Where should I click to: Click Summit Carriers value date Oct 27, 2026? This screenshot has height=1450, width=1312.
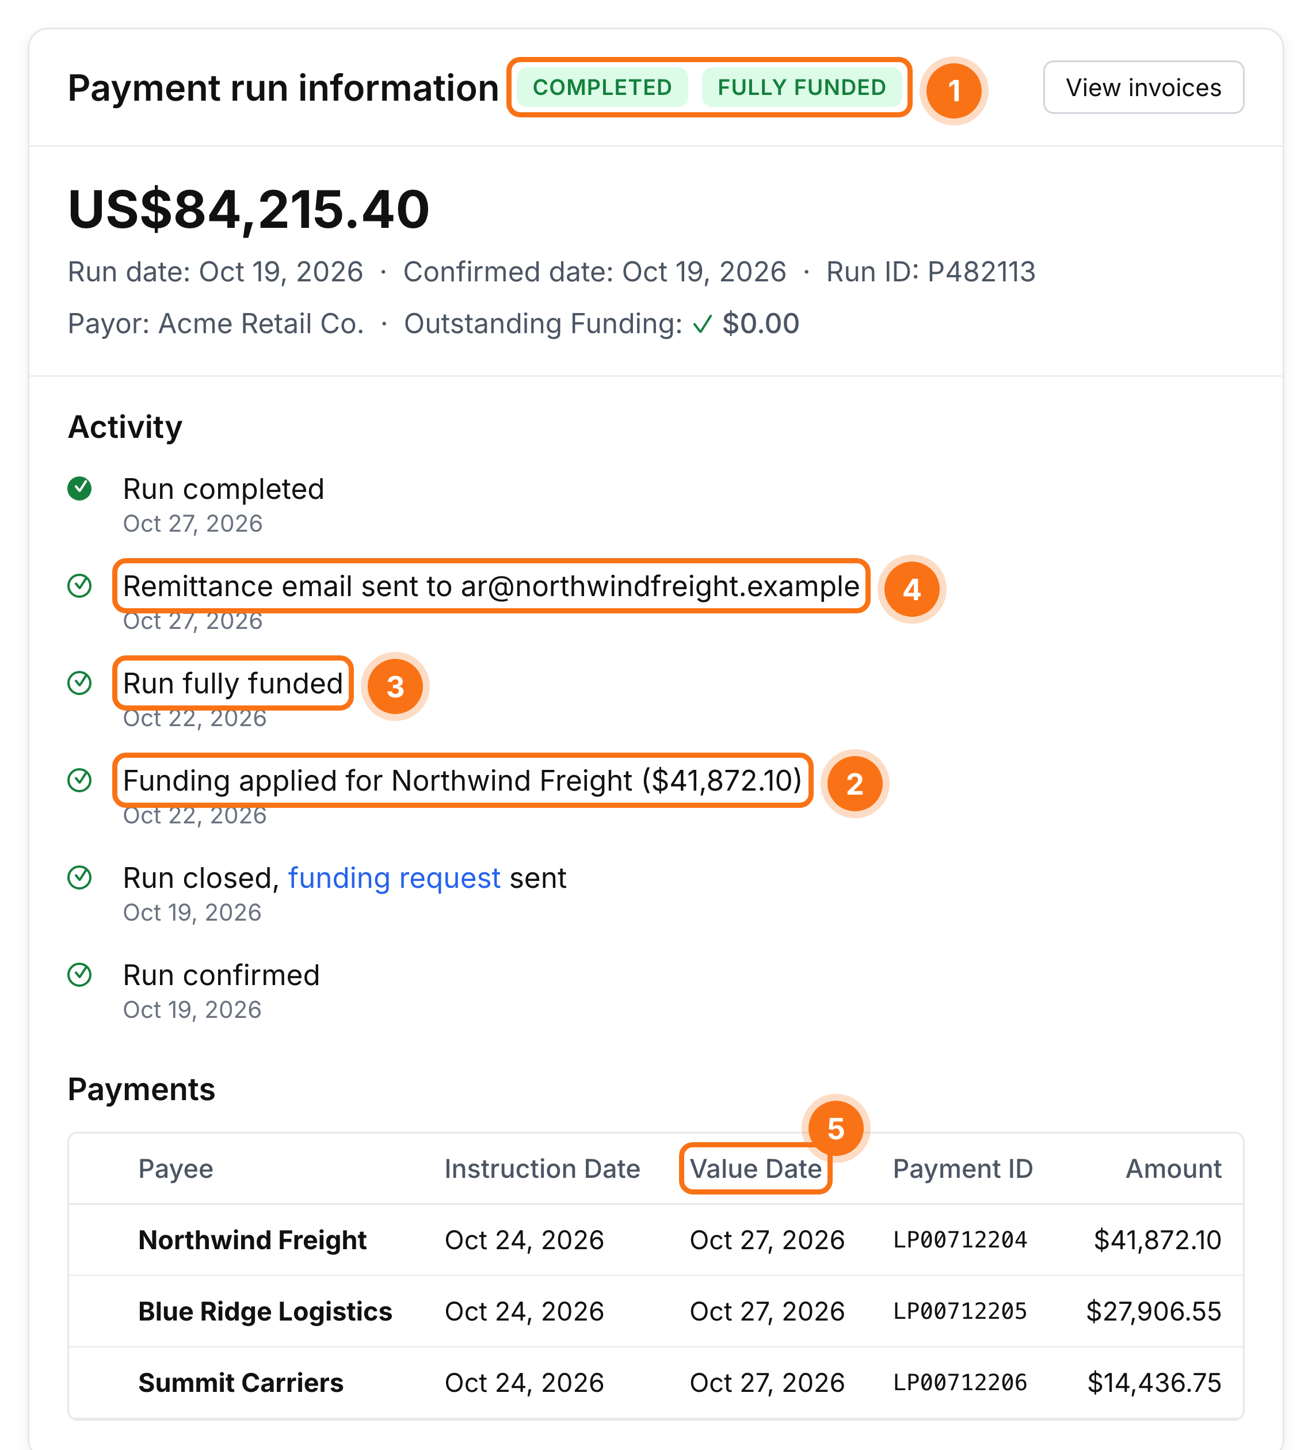[766, 1382]
